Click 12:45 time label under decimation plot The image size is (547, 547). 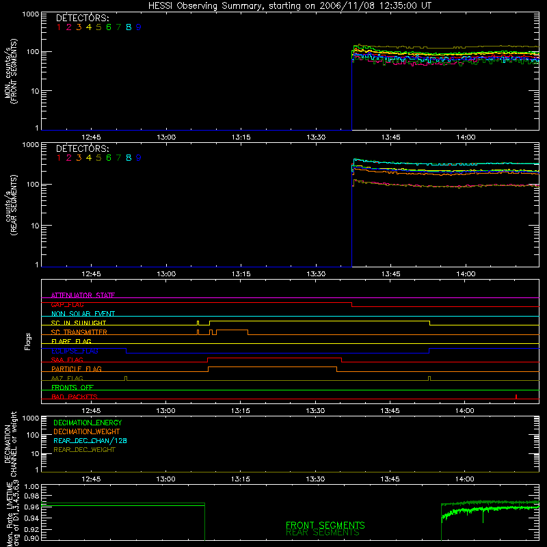(x=91, y=479)
